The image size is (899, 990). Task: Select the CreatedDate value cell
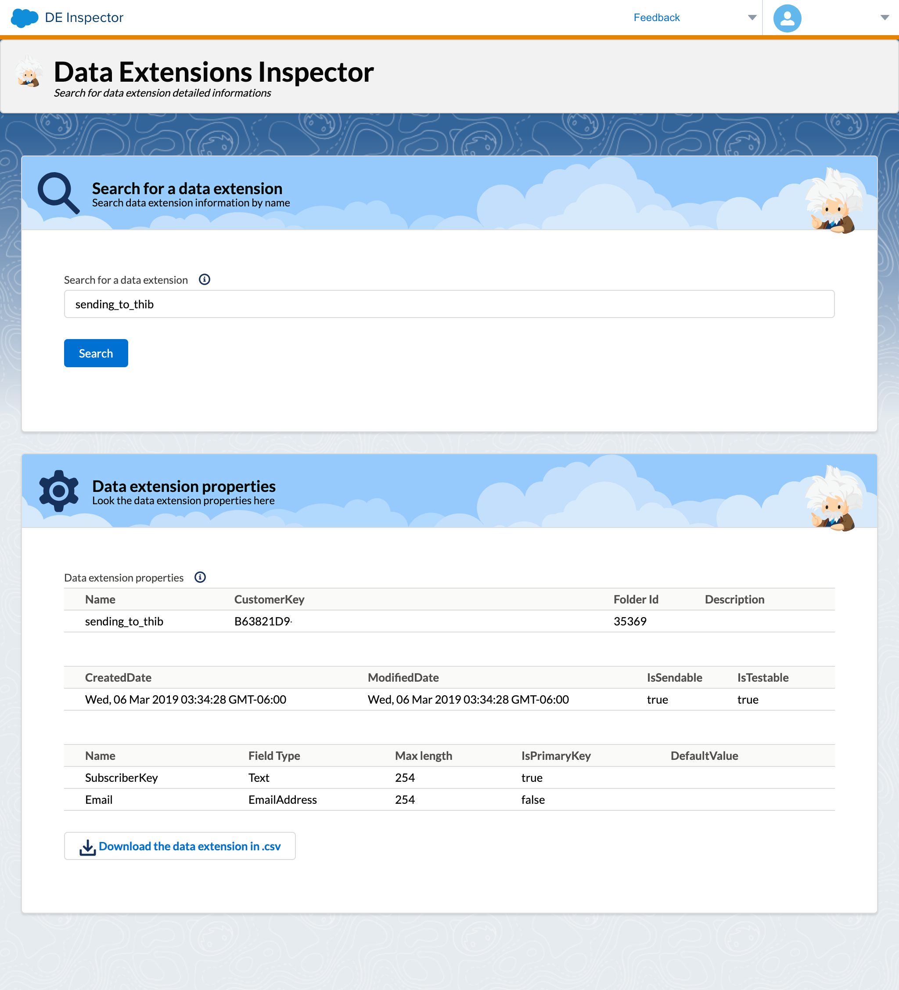[186, 699]
